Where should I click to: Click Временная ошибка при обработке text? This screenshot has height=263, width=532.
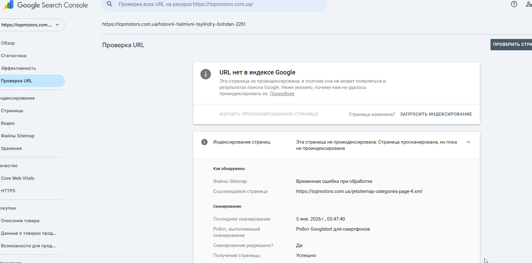(334, 181)
